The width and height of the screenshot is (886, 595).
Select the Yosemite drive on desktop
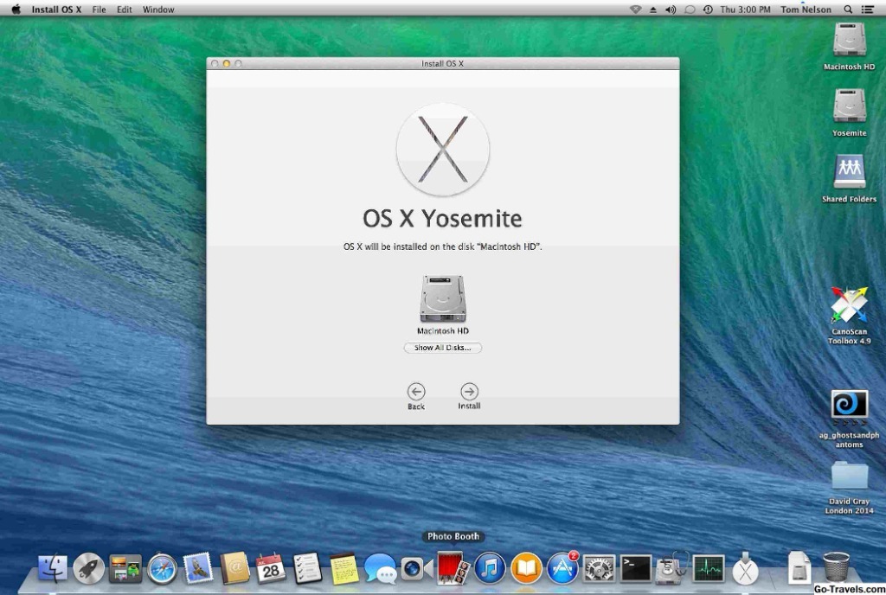click(x=849, y=110)
